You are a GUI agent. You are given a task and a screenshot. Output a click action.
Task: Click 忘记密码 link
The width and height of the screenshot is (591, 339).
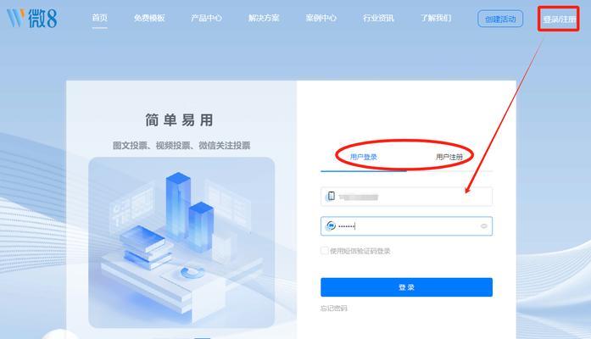click(x=333, y=308)
